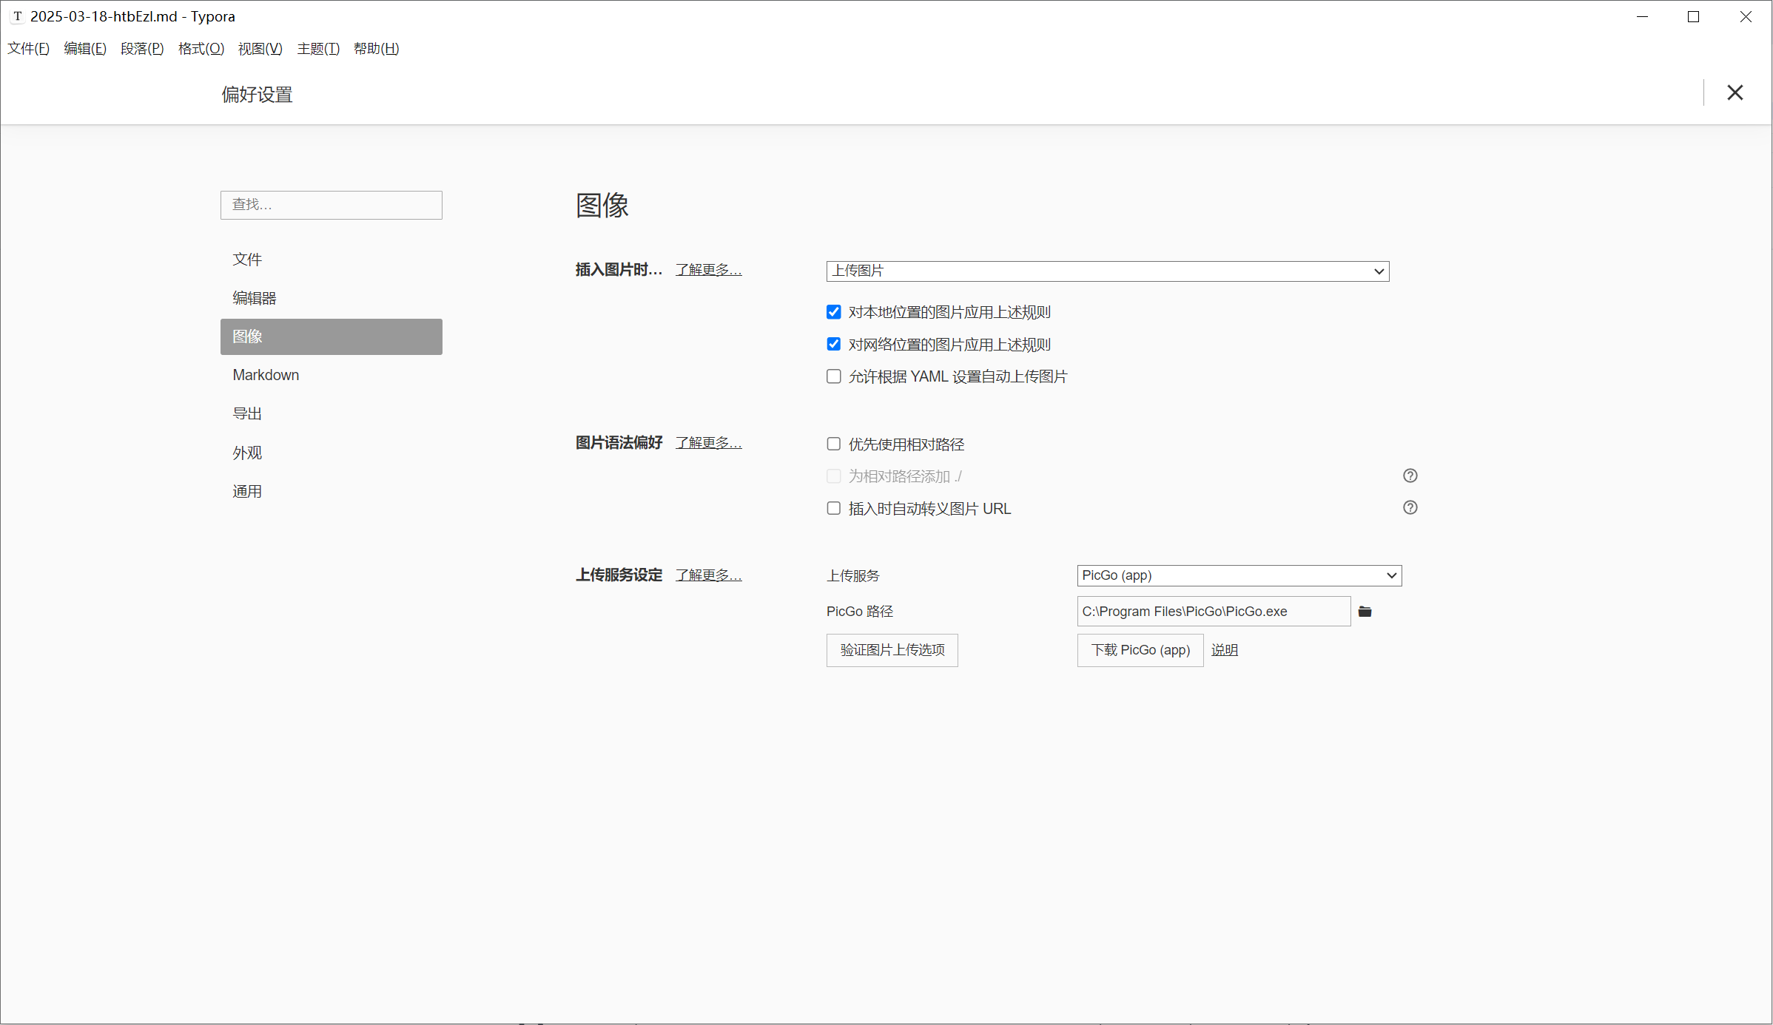Open the 文件(F) menu
The image size is (1773, 1025).
(x=29, y=49)
